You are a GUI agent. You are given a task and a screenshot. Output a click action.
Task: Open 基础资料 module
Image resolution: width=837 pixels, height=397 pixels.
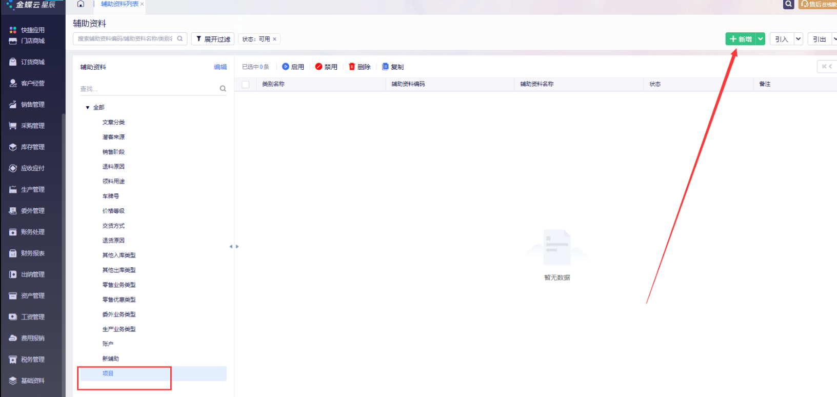pyautogui.click(x=27, y=381)
